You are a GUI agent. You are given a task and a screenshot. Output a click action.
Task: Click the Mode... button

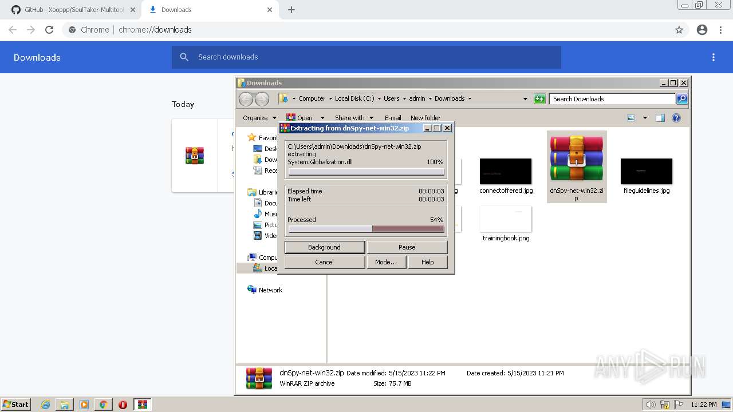click(386, 262)
